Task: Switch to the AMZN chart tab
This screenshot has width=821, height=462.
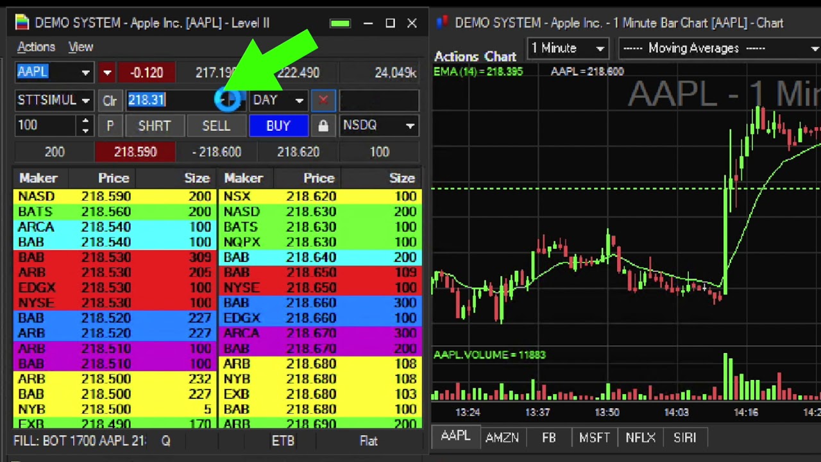Action: [x=502, y=438]
